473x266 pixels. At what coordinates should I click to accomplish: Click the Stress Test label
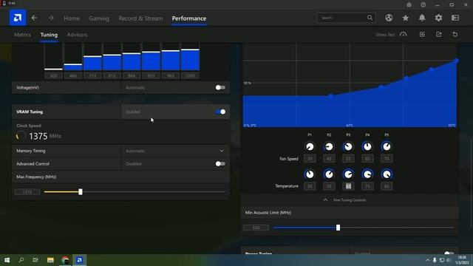(x=385, y=35)
